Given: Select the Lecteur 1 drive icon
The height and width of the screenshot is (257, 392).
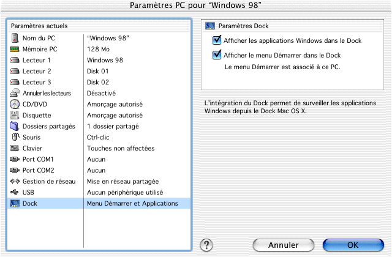Looking at the screenshot, I should 15,60.
